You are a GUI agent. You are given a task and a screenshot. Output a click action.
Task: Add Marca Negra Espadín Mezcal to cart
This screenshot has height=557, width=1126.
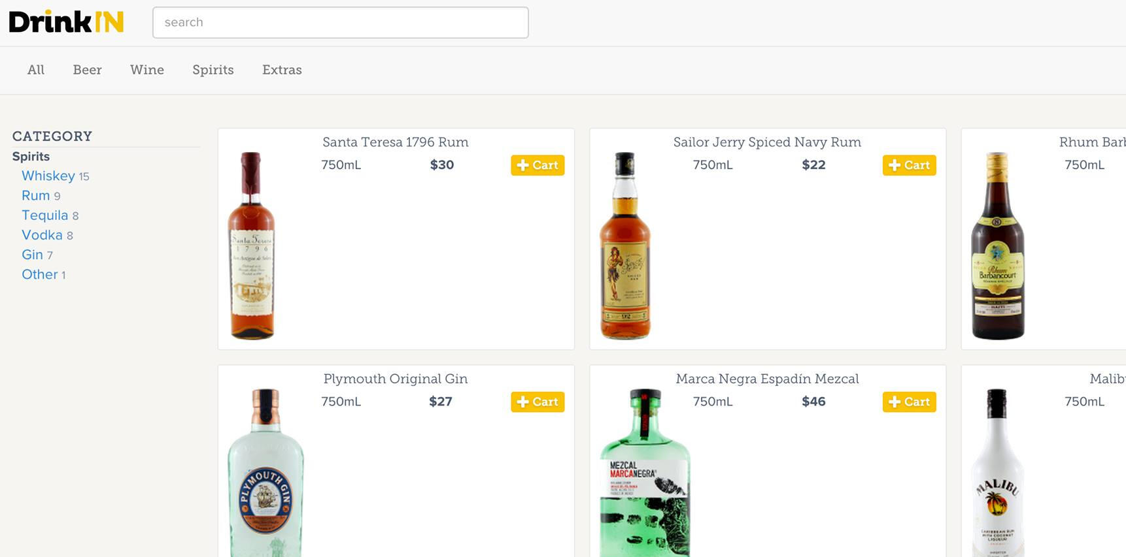(x=909, y=402)
